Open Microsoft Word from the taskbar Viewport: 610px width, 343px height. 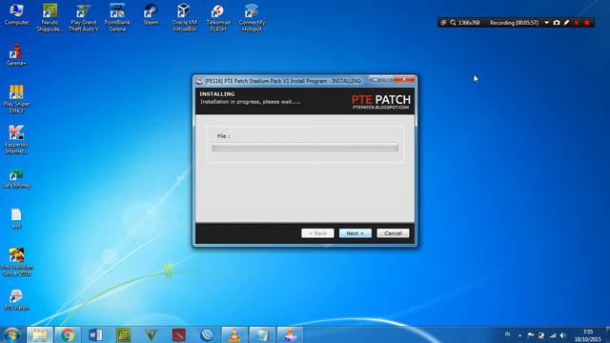[x=95, y=334]
